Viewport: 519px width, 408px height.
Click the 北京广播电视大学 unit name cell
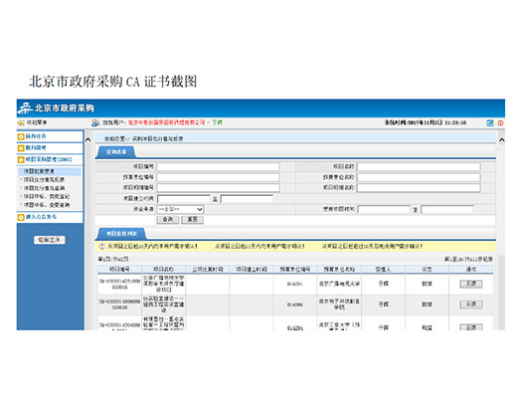[339, 284]
